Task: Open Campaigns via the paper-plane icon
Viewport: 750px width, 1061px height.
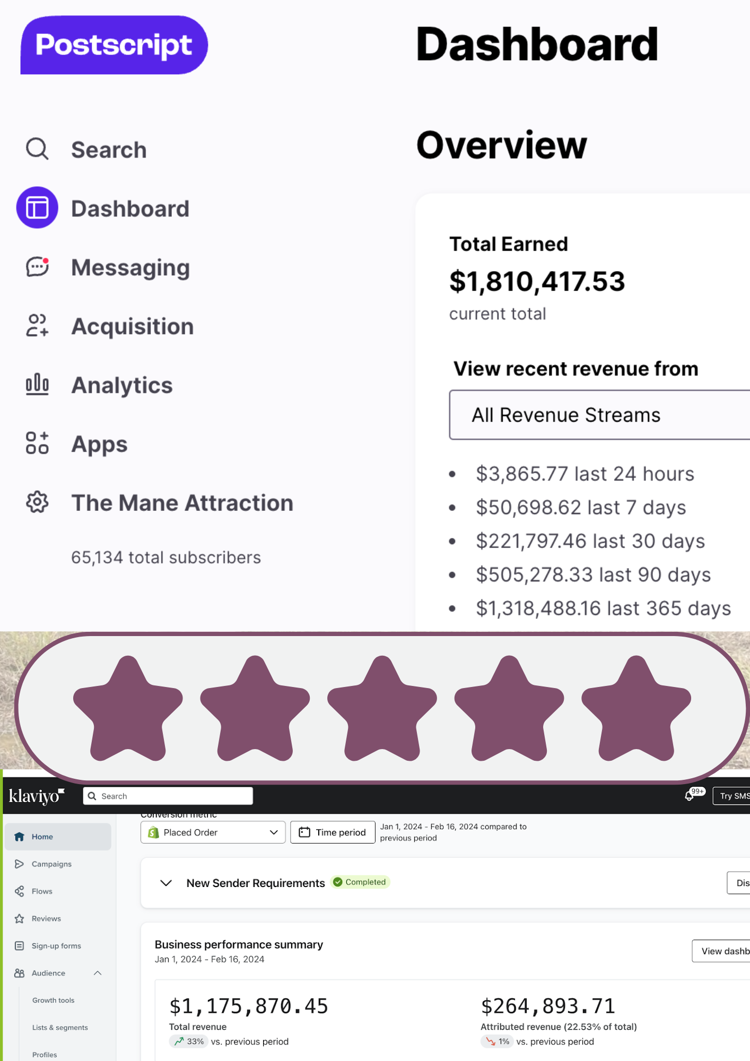Action: coord(20,864)
